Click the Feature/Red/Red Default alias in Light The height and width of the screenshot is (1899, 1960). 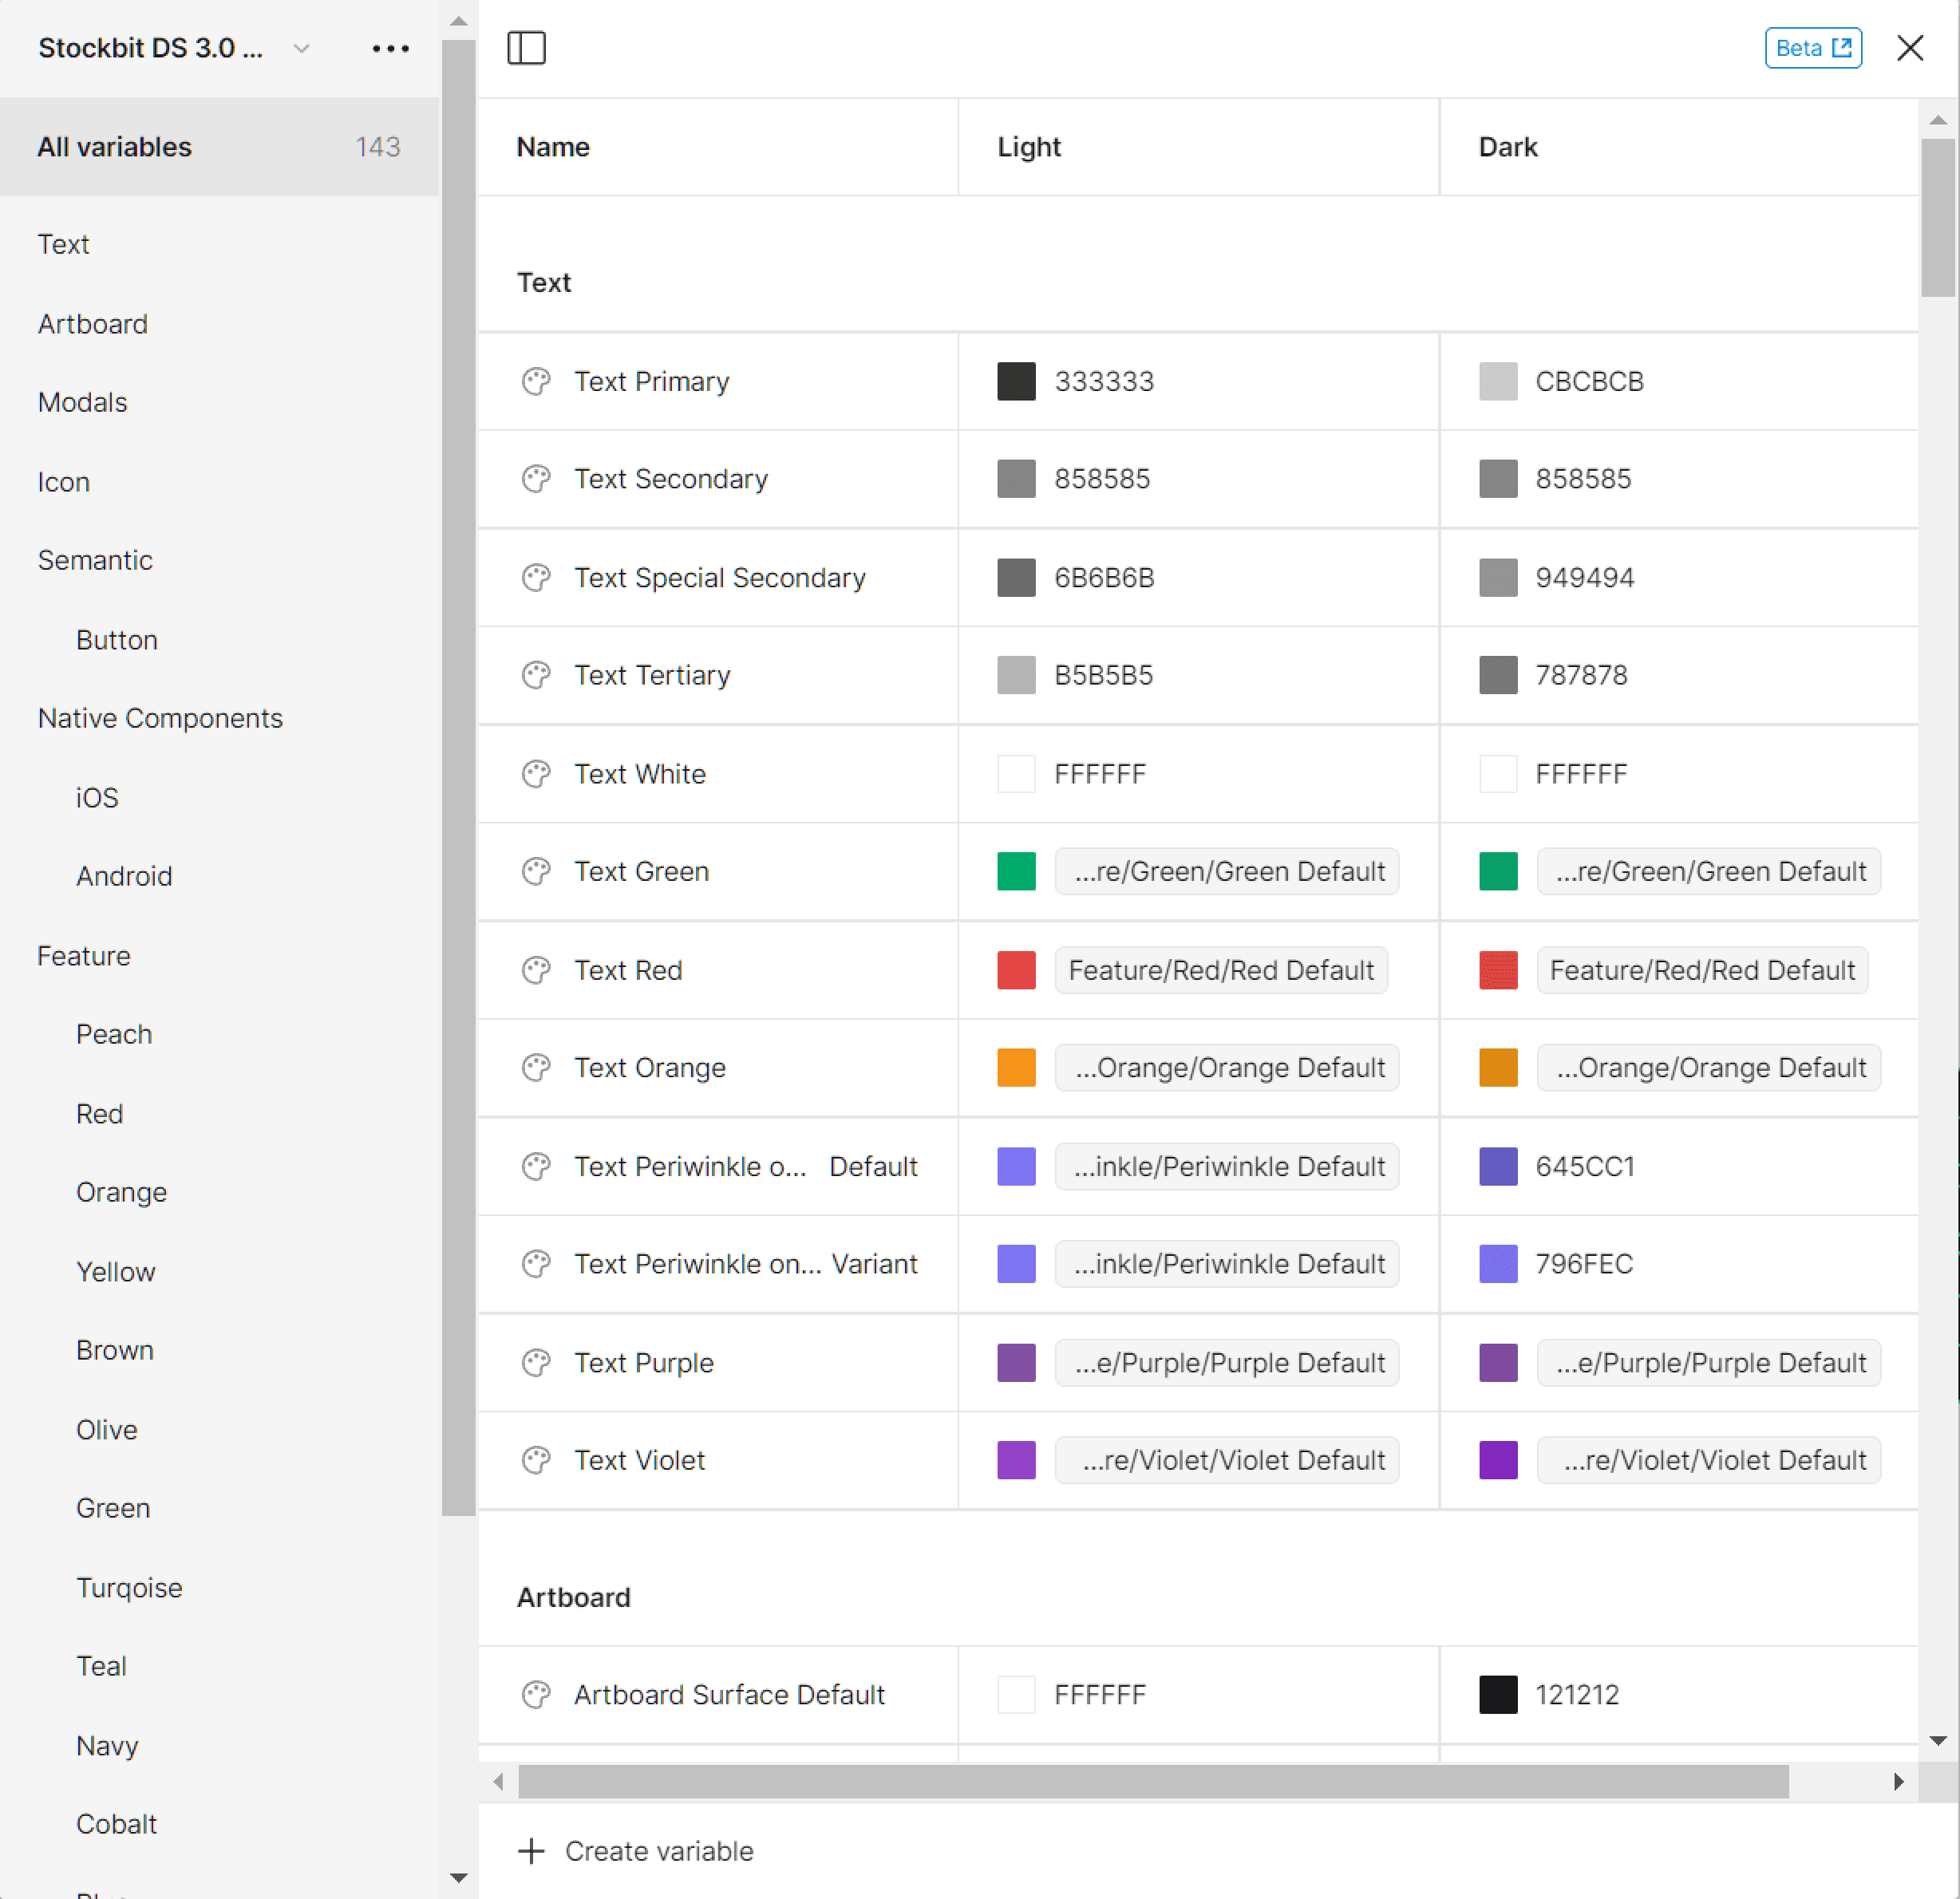pyautogui.click(x=1221, y=970)
